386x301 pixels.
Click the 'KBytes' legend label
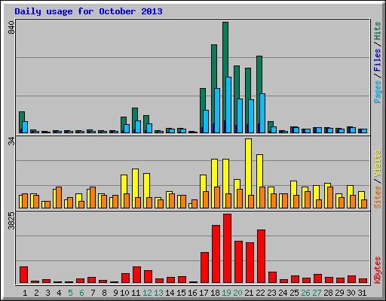point(377,270)
